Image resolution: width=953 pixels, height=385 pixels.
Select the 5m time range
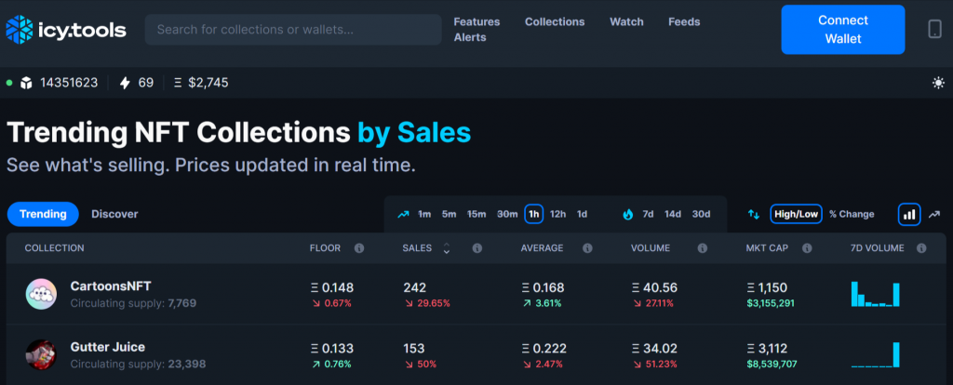[449, 215]
